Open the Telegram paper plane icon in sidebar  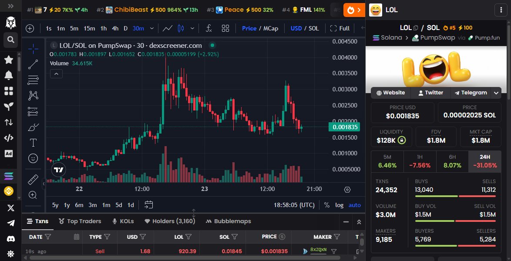pyautogui.click(x=11, y=223)
